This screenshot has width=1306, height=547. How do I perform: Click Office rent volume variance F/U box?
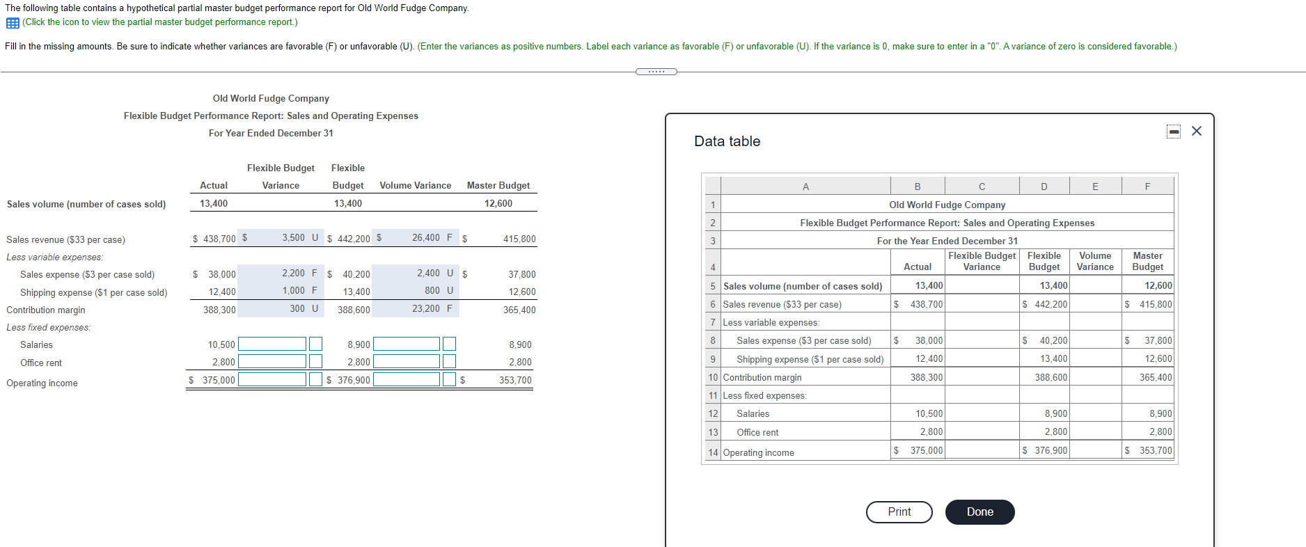[x=449, y=361]
